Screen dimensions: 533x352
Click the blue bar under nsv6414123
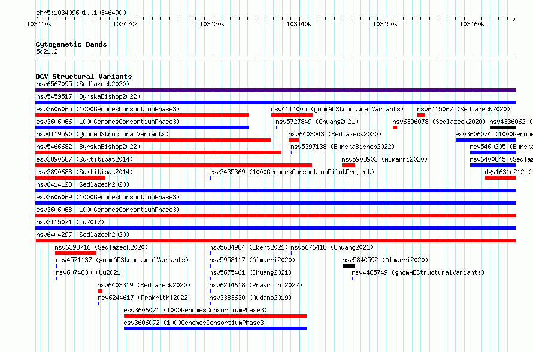tap(275, 190)
